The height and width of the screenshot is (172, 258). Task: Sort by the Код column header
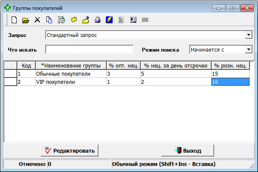pos(26,65)
